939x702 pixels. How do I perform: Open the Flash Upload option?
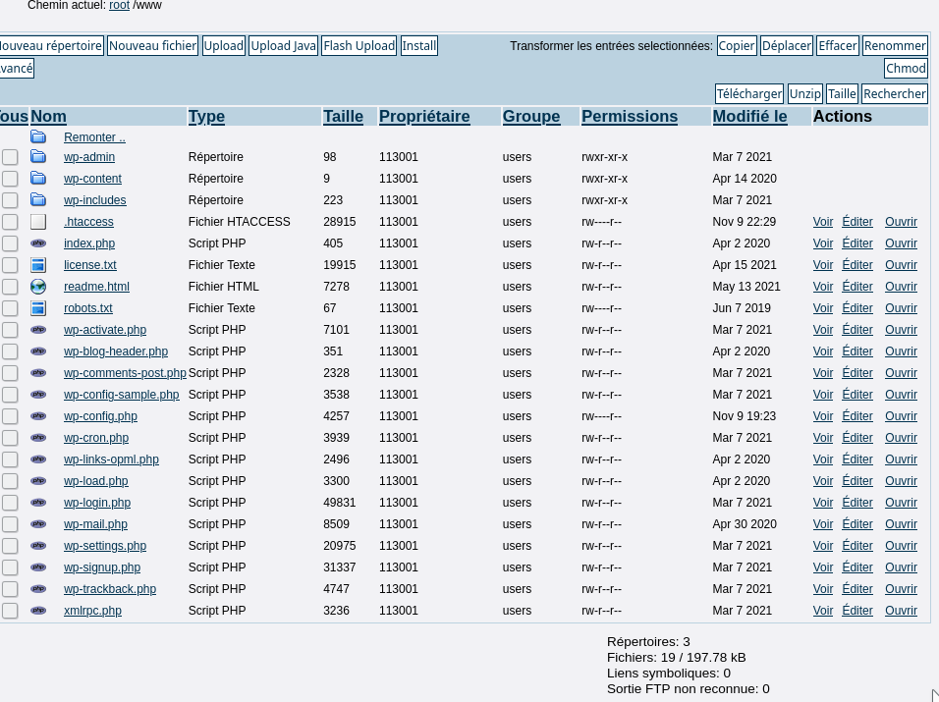(x=359, y=46)
